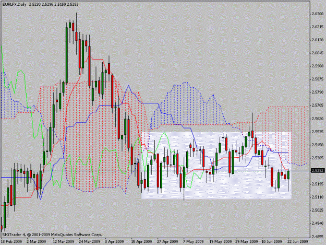Click the 2.6045 price axis label
Screen dimensions: 326x245
click(318, 53)
